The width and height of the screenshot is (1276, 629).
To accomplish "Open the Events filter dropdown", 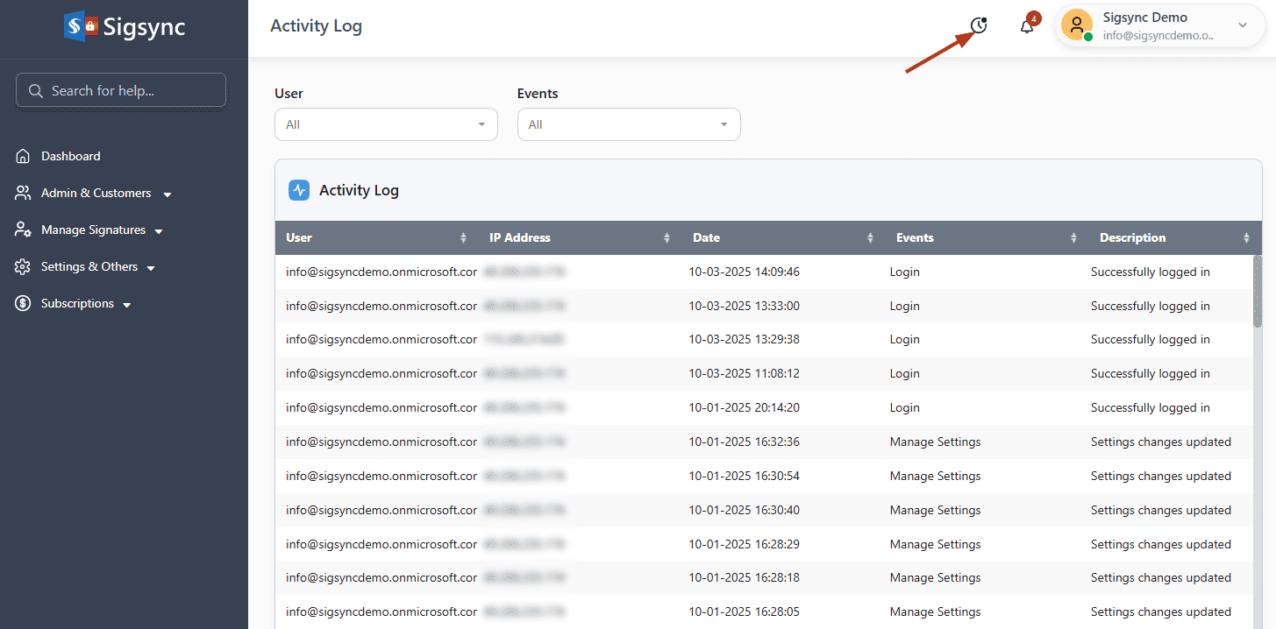I will pyautogui.click(x=629, y=124).
